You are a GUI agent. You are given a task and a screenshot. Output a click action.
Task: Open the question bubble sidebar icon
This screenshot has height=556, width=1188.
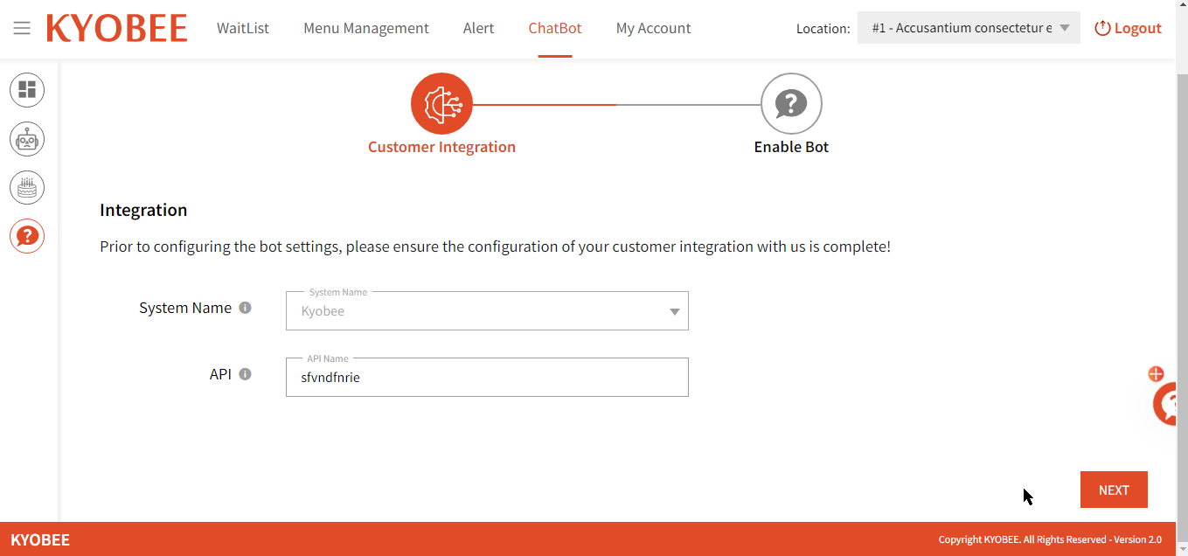tap(27, 236)
